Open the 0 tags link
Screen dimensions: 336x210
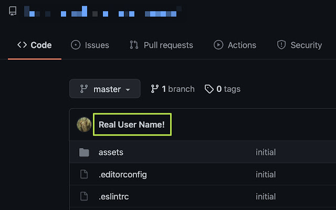click(x=223, y=89)
